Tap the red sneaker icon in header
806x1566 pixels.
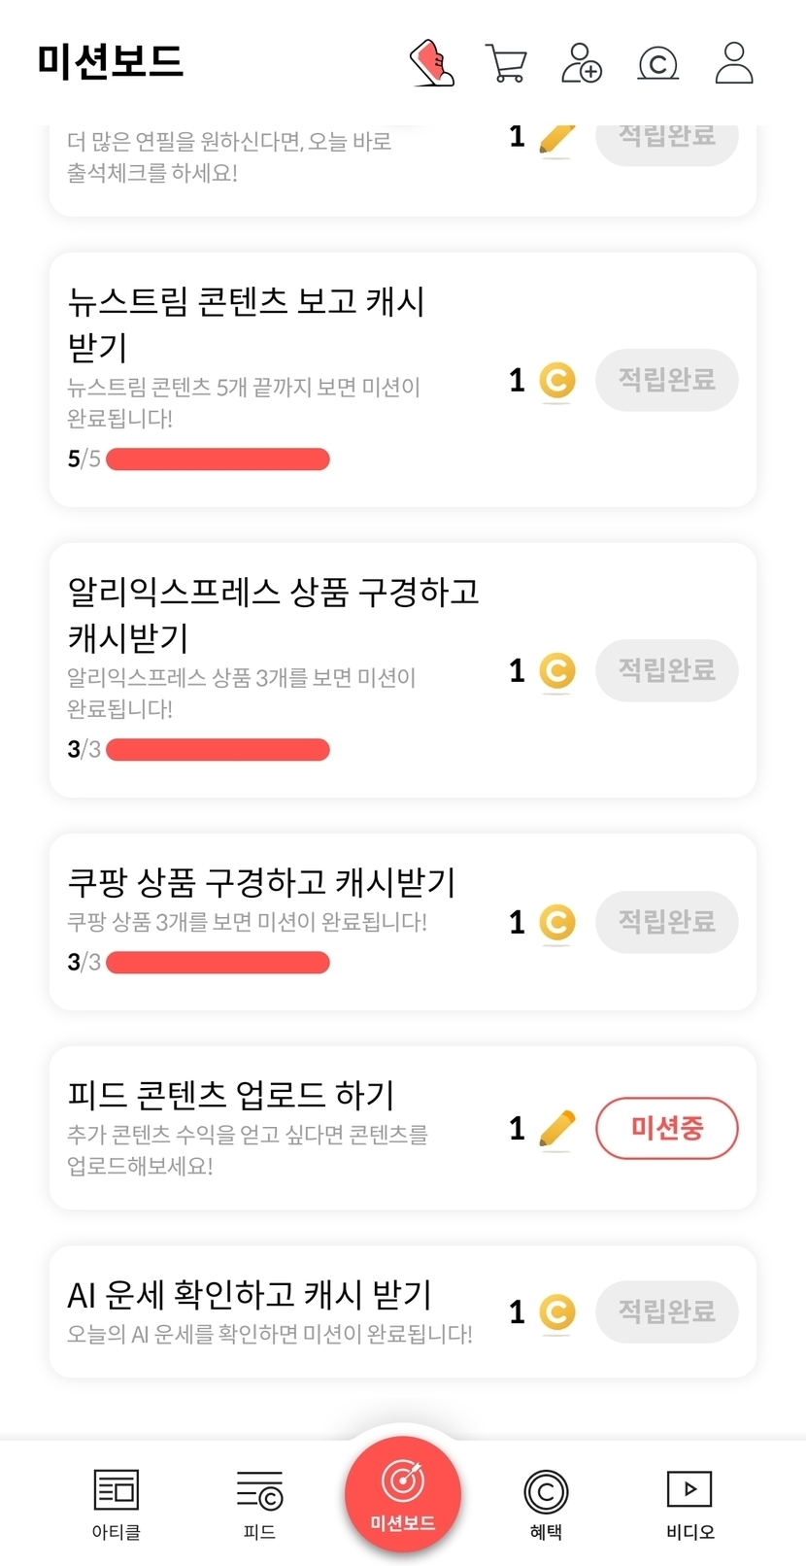[x=432, y=63]
